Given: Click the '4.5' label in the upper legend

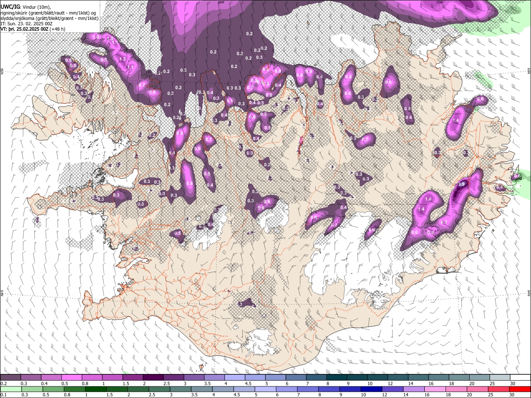Looking at the screenshot, I should pos(248,383).
